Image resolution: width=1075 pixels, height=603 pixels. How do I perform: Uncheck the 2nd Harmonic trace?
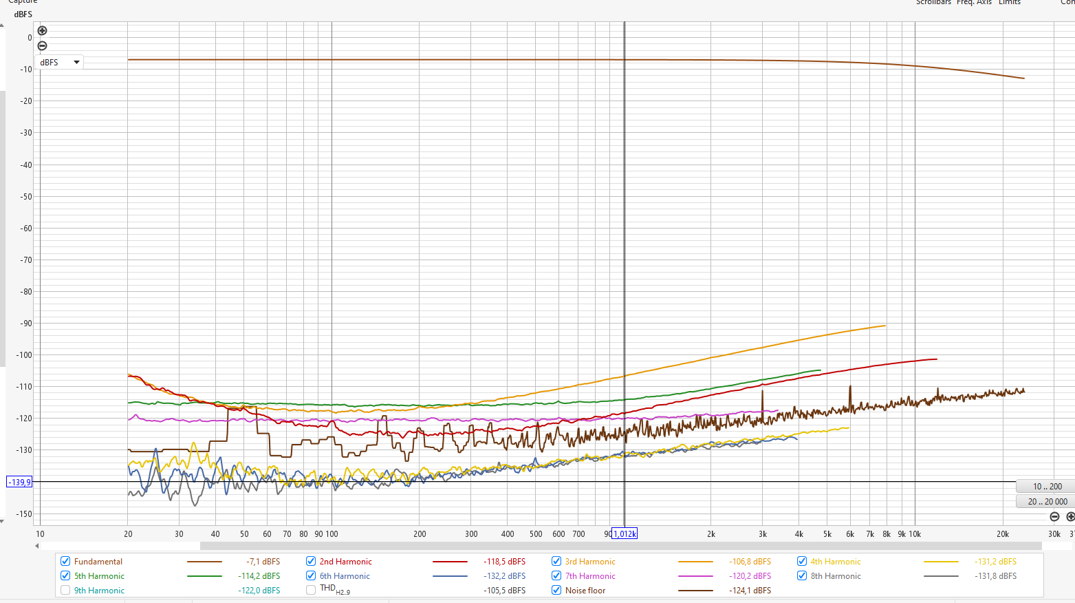[311, 561]
